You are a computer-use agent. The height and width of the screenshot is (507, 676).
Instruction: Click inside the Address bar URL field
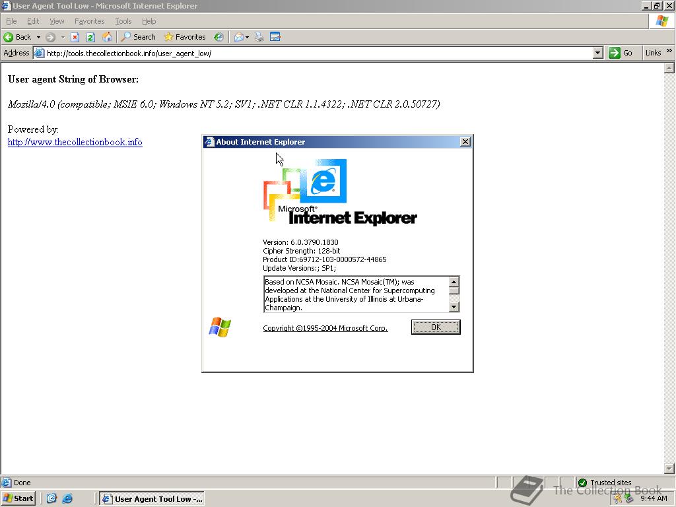318,53
